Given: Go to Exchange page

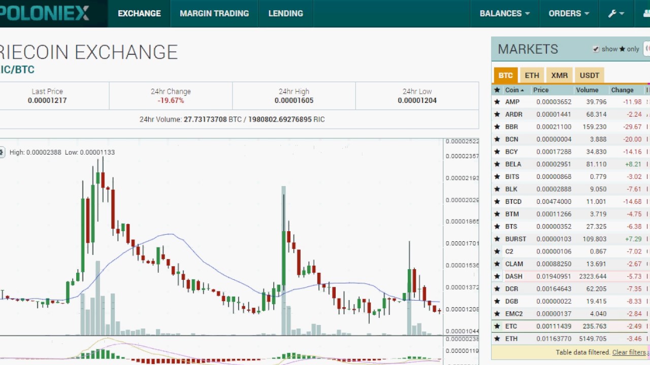Looking at the screenshot, I should tap(139, 14).
